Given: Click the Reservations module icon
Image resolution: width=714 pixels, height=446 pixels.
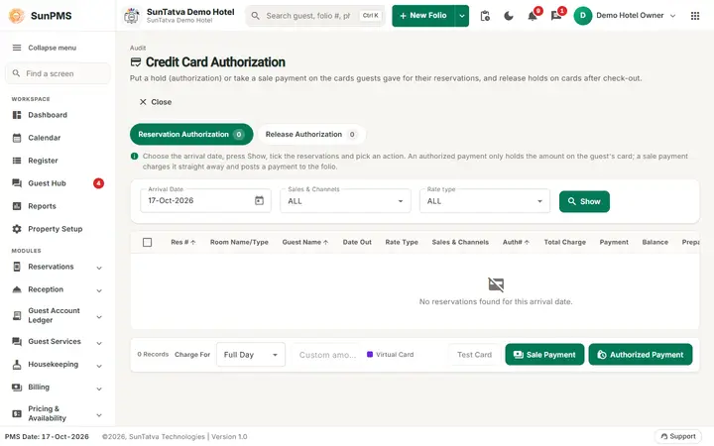Looking at the screenshot, I should point(17,267).
